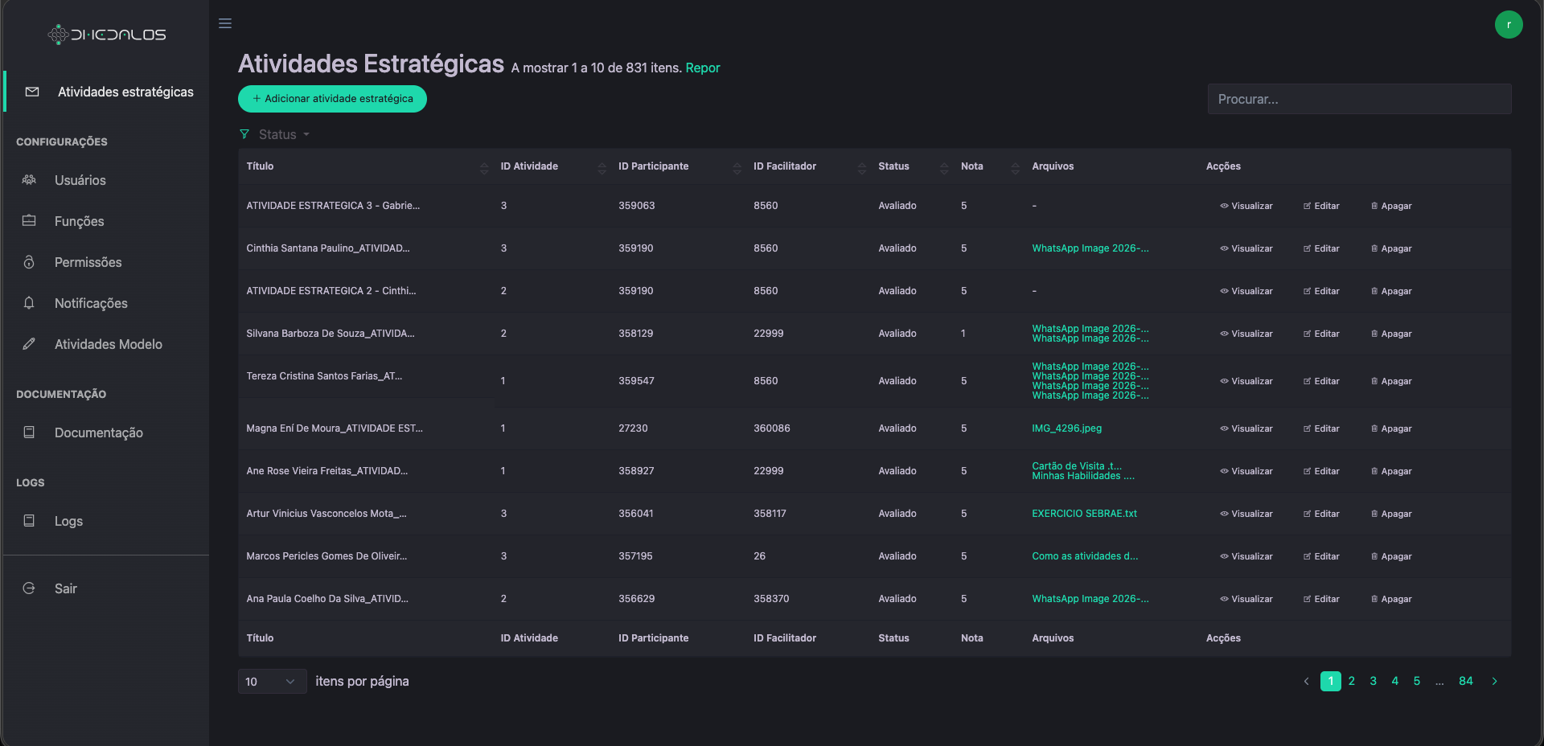Visualizar the Artur Vinicius Vasconcelos Mota row
The height and width of the screenshot is (746, 1544).
pyautogui.click(x=1246, y=514)
